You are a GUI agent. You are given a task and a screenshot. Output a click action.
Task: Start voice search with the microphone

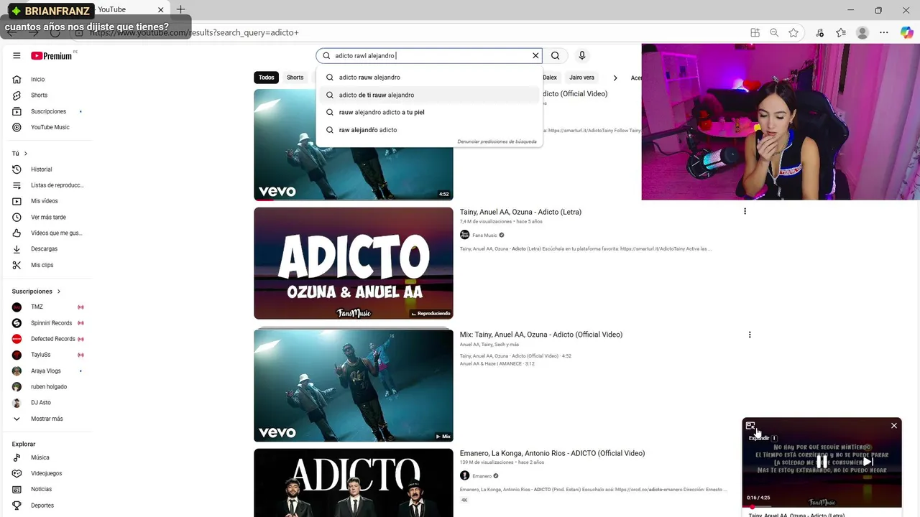point(582,55)
